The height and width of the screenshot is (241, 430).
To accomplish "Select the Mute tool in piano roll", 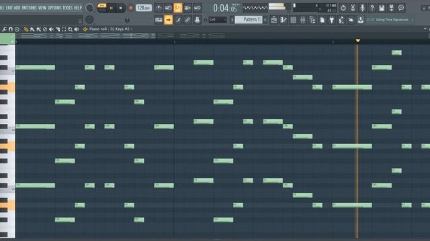I will coord(51,29).
